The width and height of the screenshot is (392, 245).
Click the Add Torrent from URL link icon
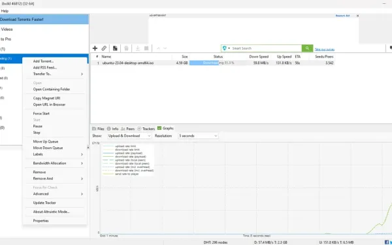(x=104, y=48)
